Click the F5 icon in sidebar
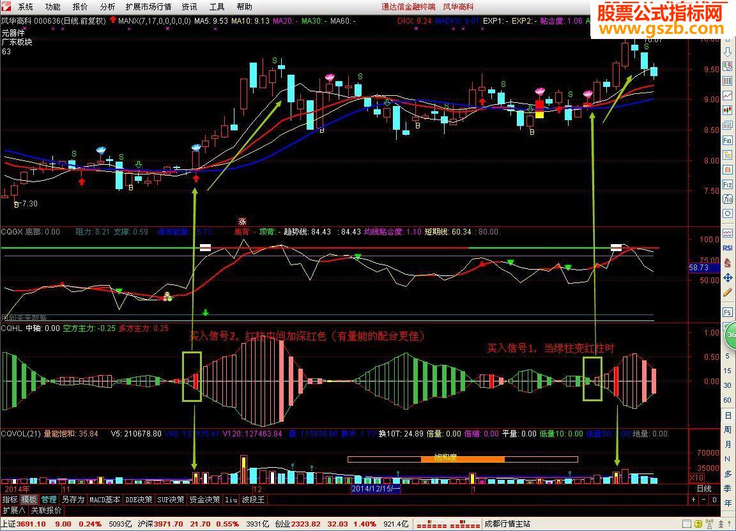This screenshot has height=531, width=736. (728, 312)
